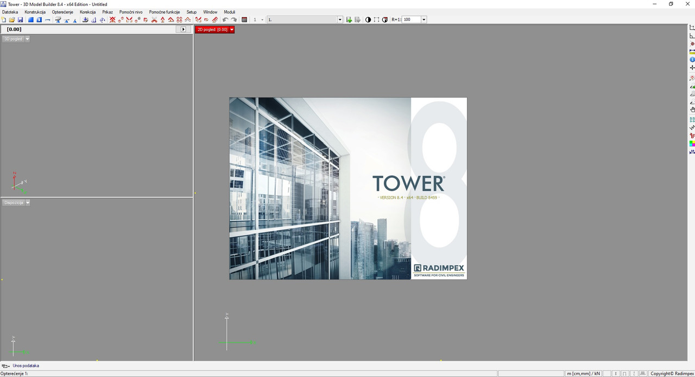Open the Moduli menu
695x377 pixels.
coord(230,12)
